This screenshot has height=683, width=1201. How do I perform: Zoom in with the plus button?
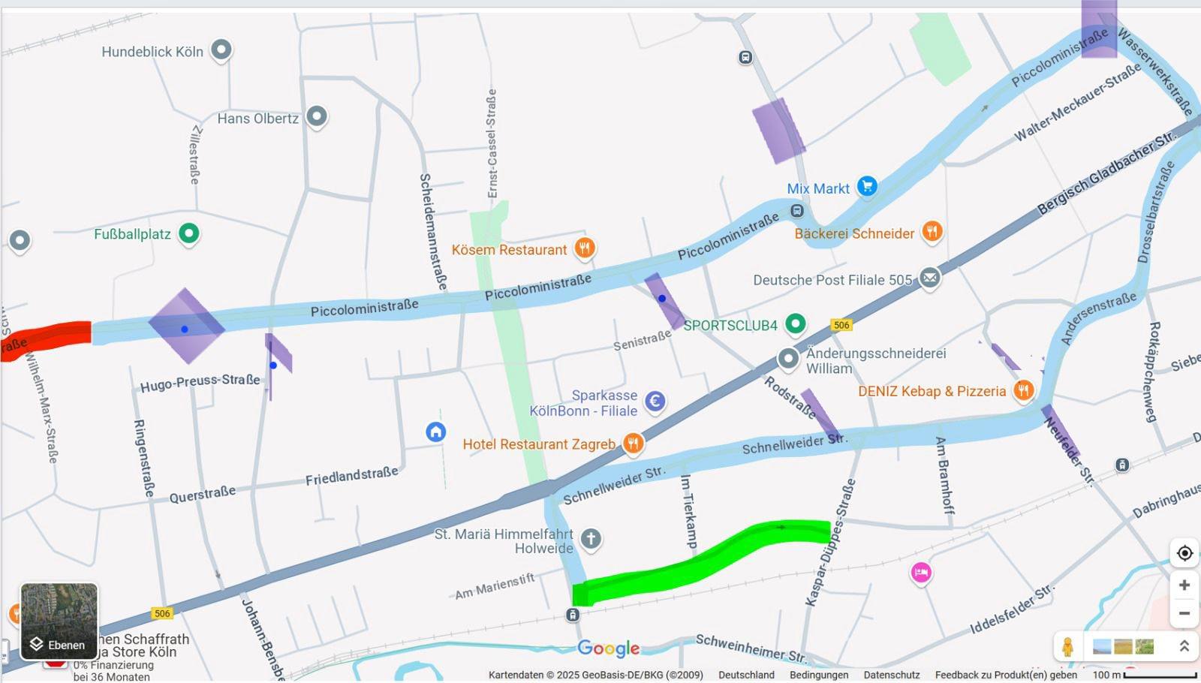pyautogui.click(x=1184, y=585)
